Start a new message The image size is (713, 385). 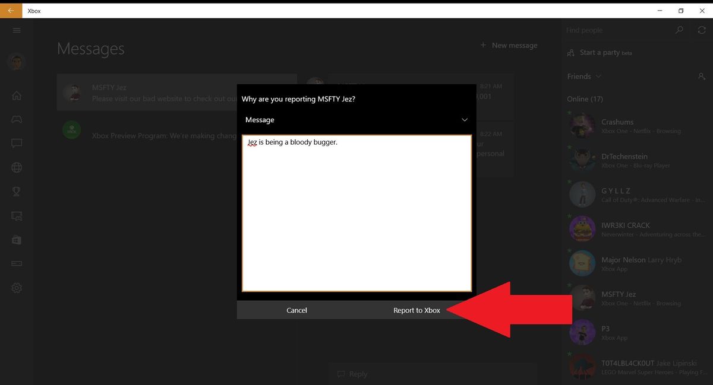(509, 44)
